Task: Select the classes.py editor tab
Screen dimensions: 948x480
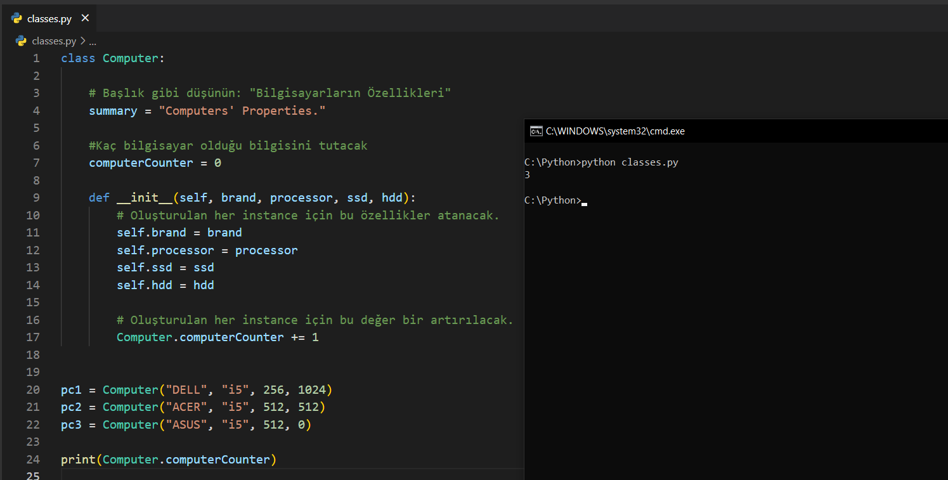Action: pos(49,19)
